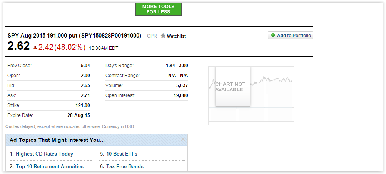This screenshot has height=174, width=386.
Task: Click the Watchlist label
Action: coord(176,36)
